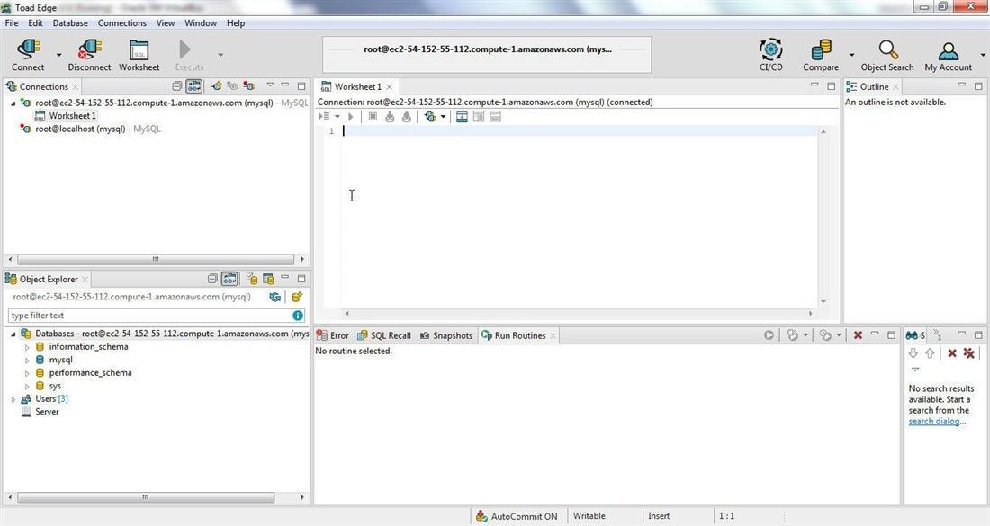Click the rollback icon in worksheet toolbar

coord(407,116)
